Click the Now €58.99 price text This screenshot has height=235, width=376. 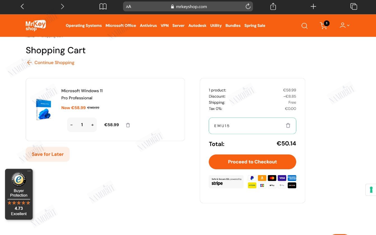pos(73,108)
